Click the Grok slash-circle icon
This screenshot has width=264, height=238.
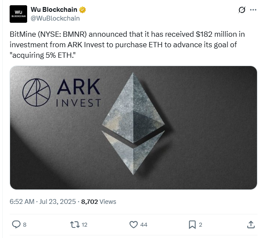(x=242, y=10)
